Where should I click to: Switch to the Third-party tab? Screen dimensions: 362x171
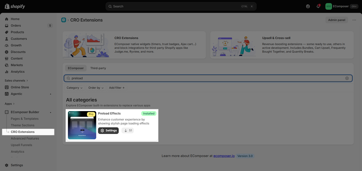coord(98,68)
